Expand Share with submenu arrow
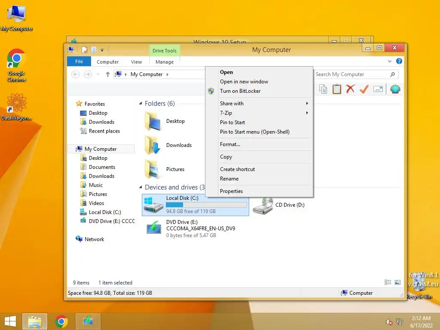The image size is (440, 330). pos(307,104)
